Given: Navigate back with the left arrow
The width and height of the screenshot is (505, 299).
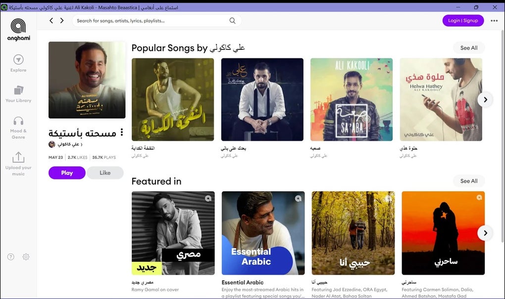Looking at the screenshot, I should click(51, 21).
